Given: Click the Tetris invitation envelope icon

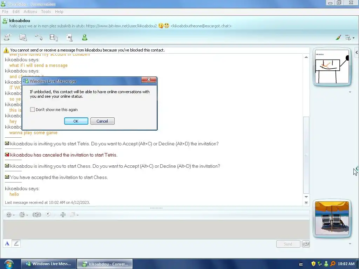Looking at the screenshot, I should (x=7, y=143).
